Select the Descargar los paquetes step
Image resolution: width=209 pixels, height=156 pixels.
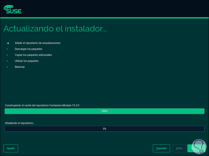coord(28,49)
